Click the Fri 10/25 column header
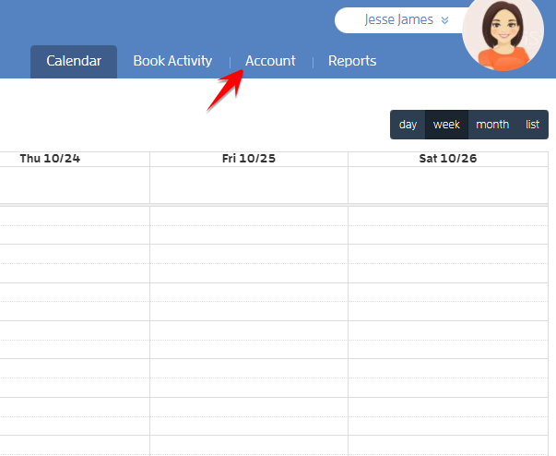556x456 pixels. coord(249,159)
